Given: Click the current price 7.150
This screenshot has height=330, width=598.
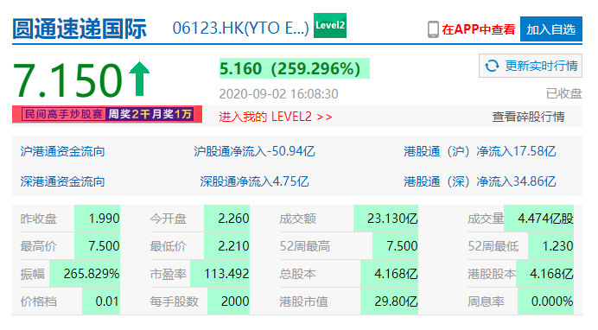Looking at the screenshot, I should [68, 80].
